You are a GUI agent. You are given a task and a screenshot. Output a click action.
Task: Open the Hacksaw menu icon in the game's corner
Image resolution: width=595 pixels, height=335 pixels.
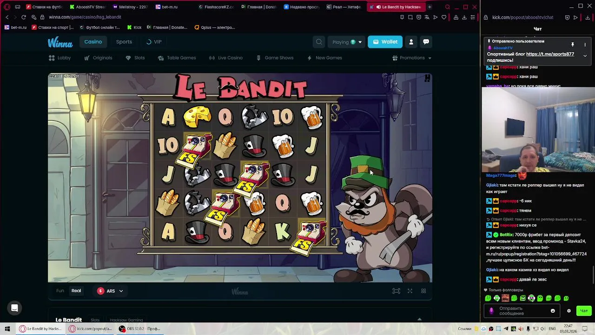[x=427, y=78]
